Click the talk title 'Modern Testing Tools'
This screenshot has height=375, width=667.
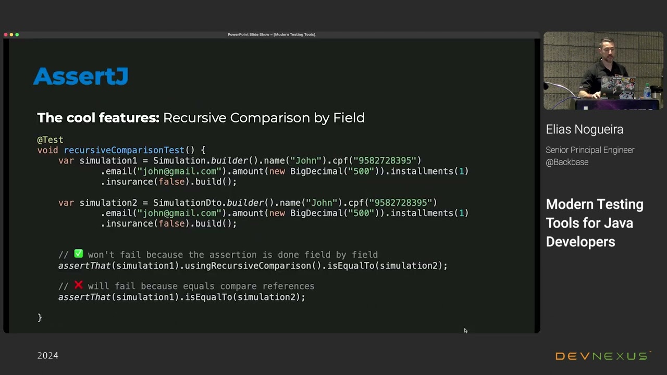coord(595,223)
